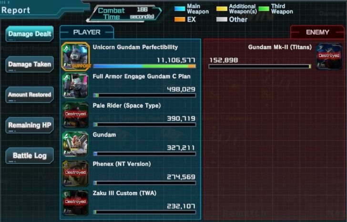Viewport: 347px width, 222px height.
Task: Open Unicorn Gundam Perfectibility unit portrait
Action: (75, 56)
